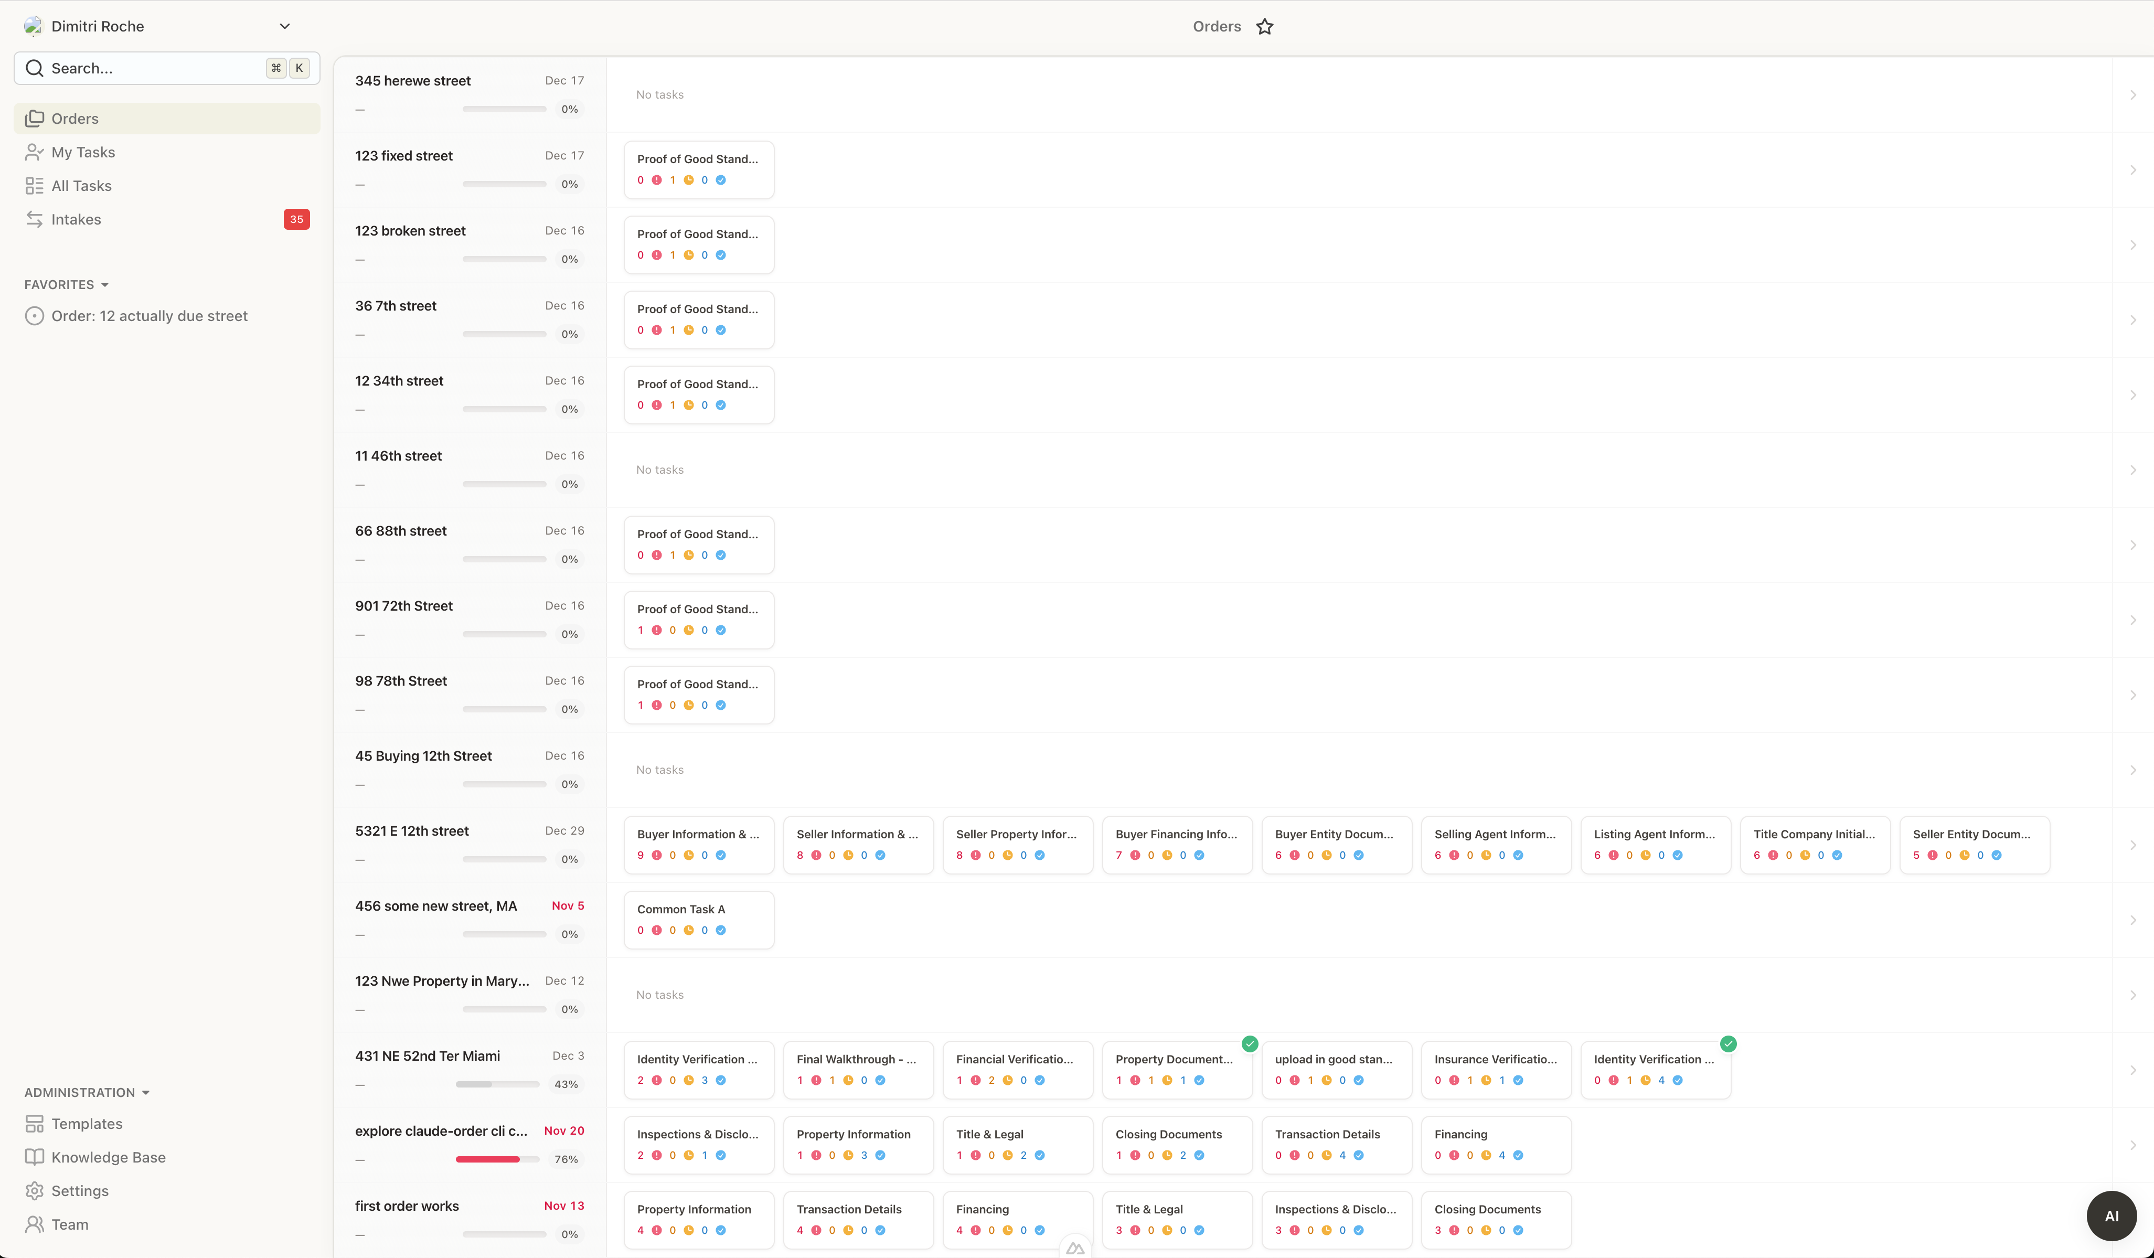This screenshot has height=1258, width=2154.
Task: Open Settings gear in sidebar
Action: [34, 1190]
